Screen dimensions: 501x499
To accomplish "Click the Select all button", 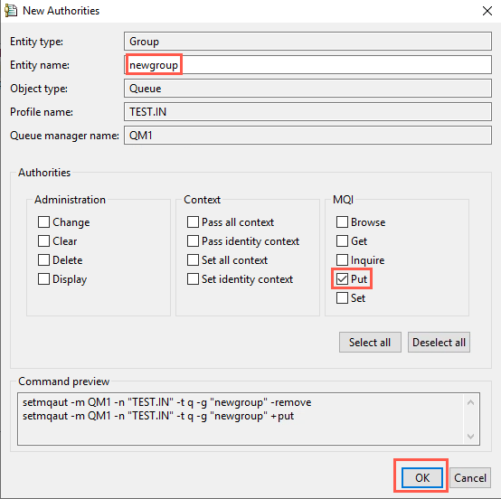I will click(x=370, y=342).
